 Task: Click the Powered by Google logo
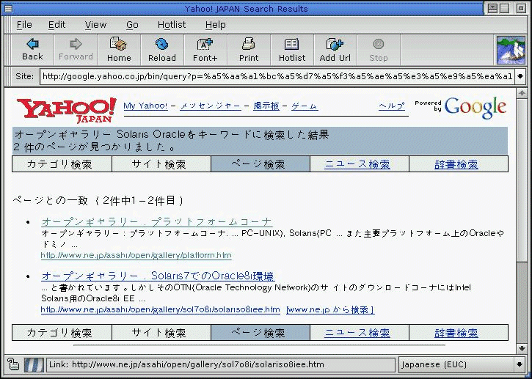tap(460, 108)
